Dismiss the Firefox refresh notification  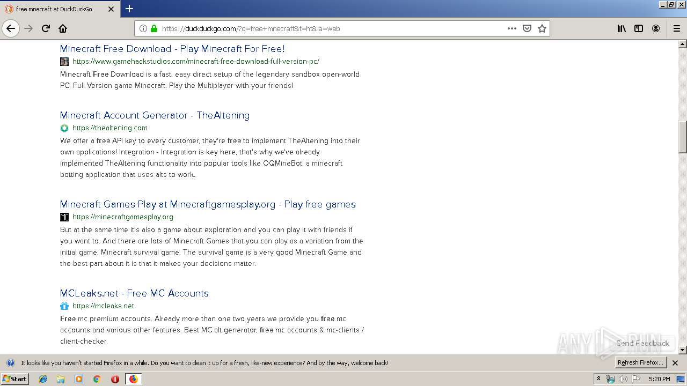pos(675,363)
